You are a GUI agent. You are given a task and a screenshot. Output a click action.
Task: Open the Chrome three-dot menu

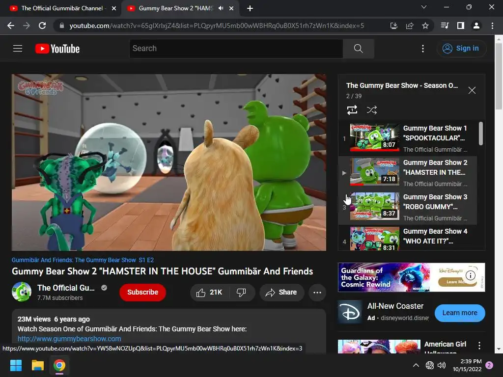[x=492, y=26]
